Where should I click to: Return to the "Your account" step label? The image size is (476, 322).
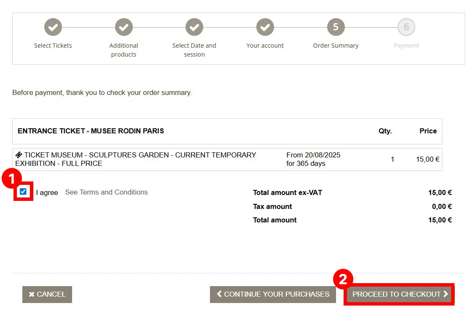(x=265, y=46)
